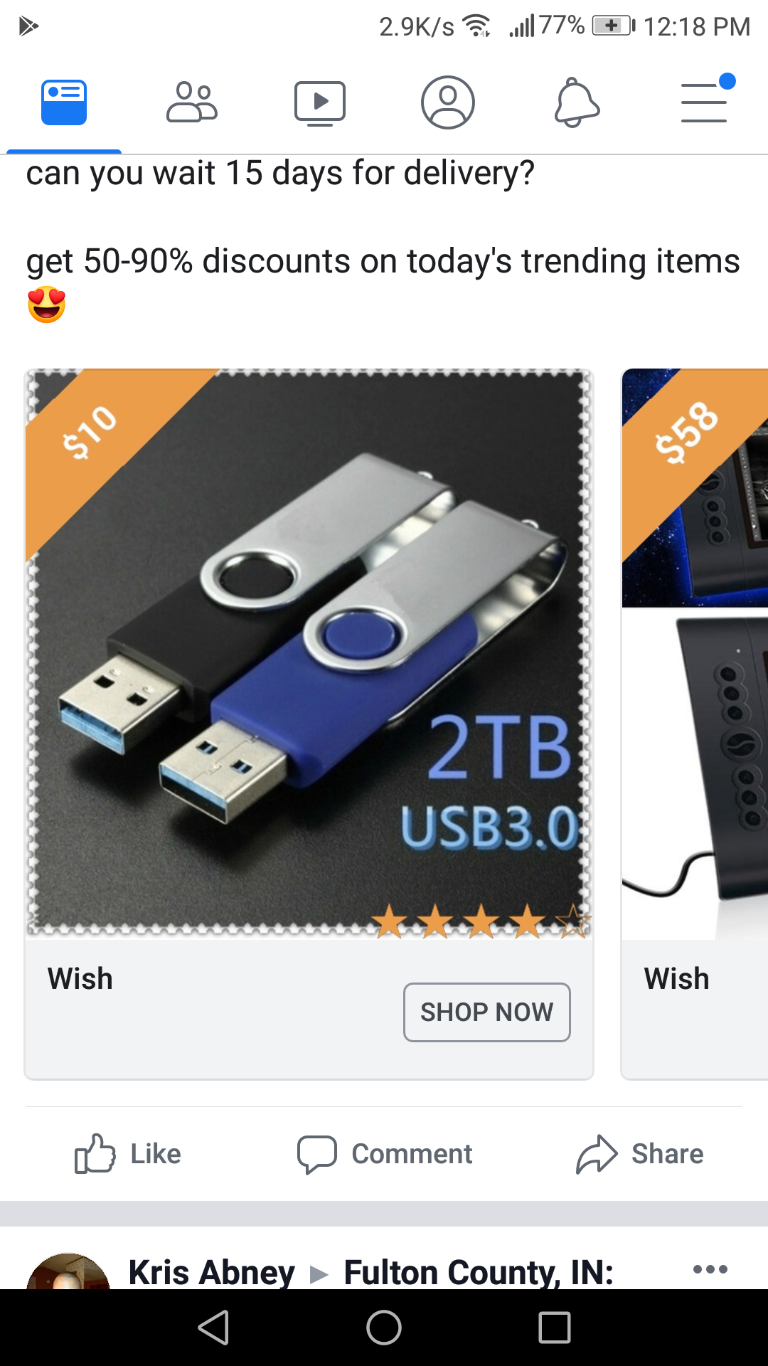768x1366 pixels.
Task: Like the Wish ad post
Action: pyautogui.click(x=128, y=1153)
